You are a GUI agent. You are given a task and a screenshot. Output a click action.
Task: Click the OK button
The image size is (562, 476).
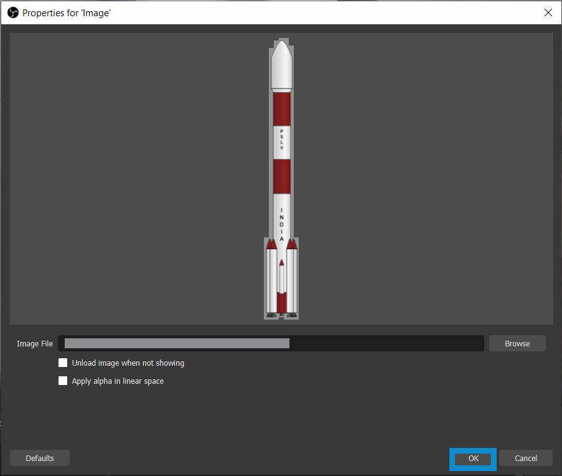click(x=473, y=459)
